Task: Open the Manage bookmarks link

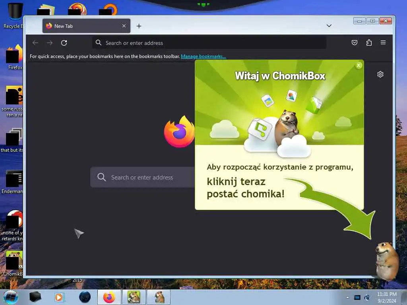Action: pyautogui.click(x=203, y=56)
